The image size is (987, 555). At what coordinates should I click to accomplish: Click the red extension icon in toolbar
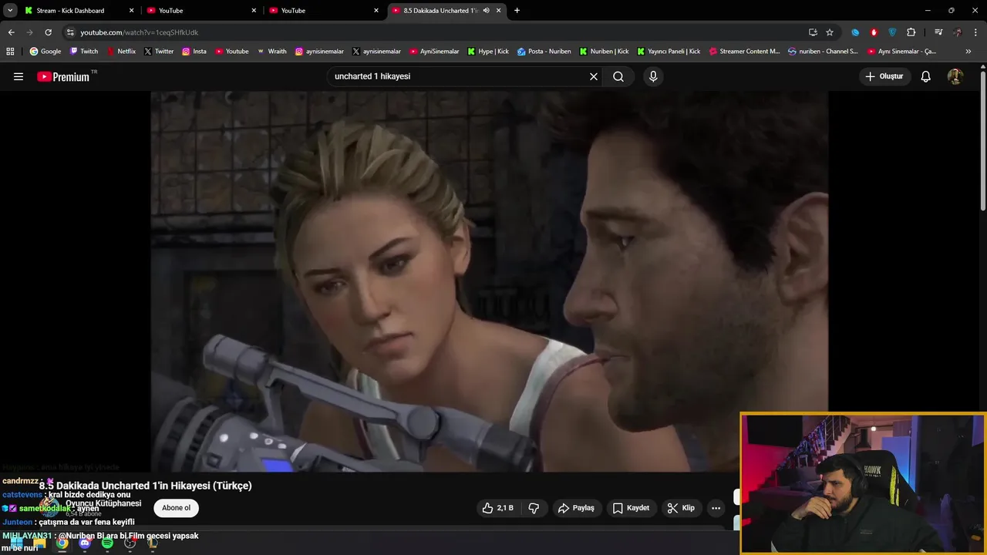pos(874,32)
